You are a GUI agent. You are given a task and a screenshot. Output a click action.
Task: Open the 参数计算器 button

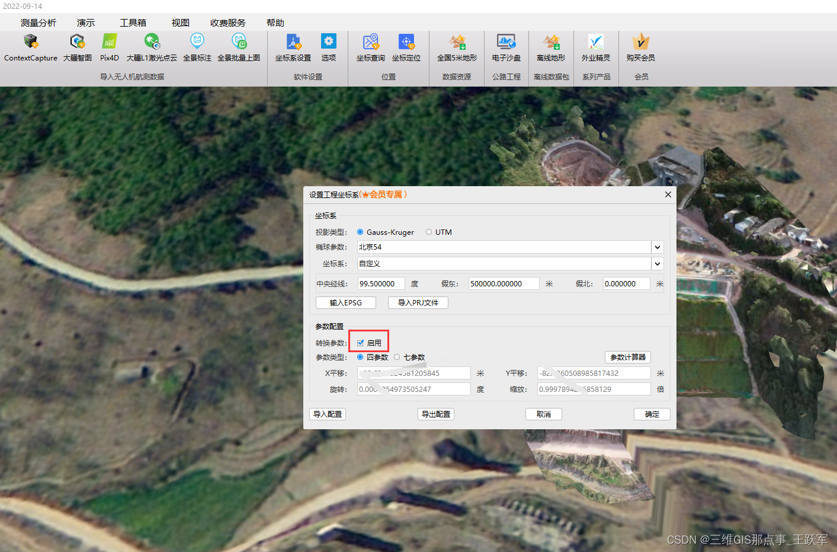[628, 357]
